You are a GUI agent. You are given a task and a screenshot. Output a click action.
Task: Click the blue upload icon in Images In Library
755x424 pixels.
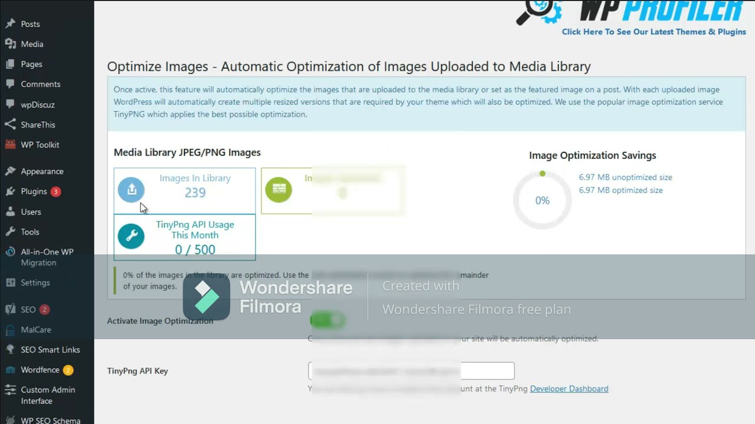tap(131, 190)
